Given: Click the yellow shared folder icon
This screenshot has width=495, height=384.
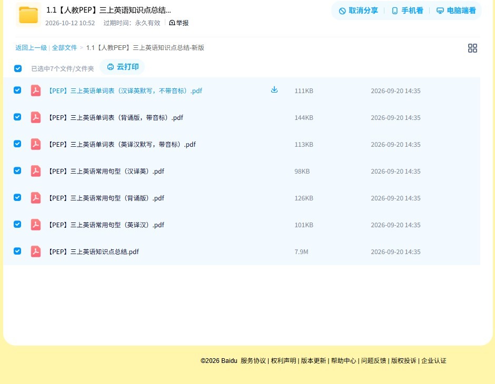Looking at the screenshot, I should 28,15.
